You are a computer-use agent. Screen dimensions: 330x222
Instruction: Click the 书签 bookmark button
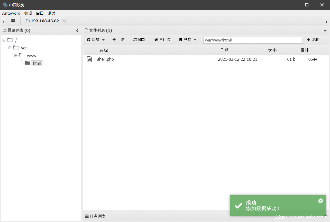tap(185, 40)
